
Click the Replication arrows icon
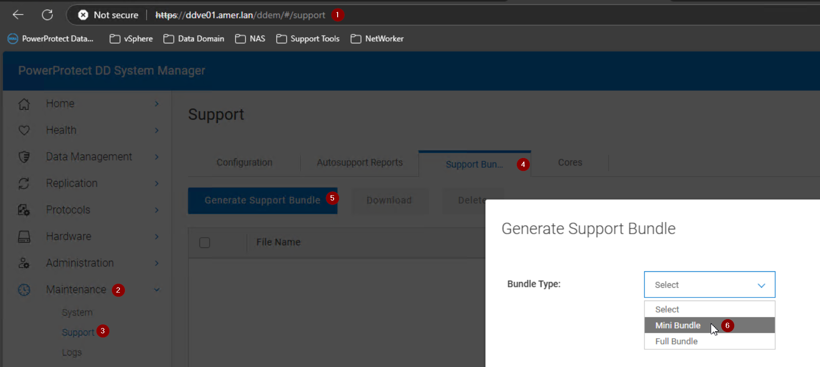[x=24, y=183]
